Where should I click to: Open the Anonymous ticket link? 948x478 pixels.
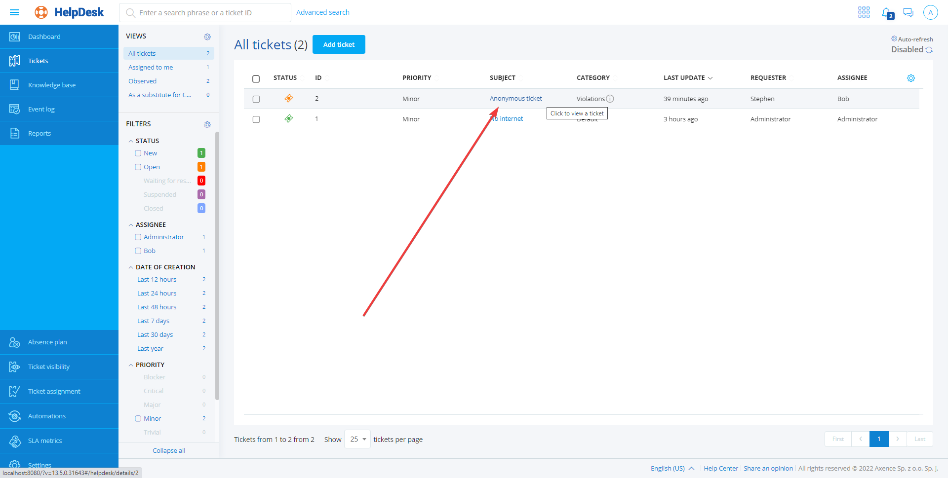click(515, 99)
